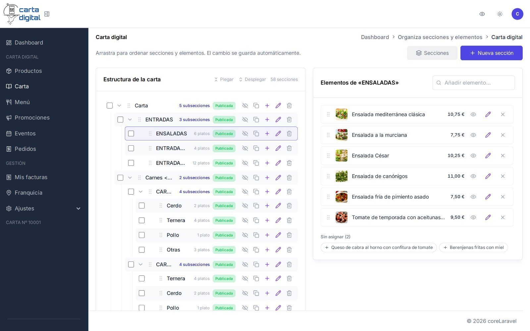Duplicate the Carta root section
The width and height of the screenshot is (530, 331).
(256, 106)
